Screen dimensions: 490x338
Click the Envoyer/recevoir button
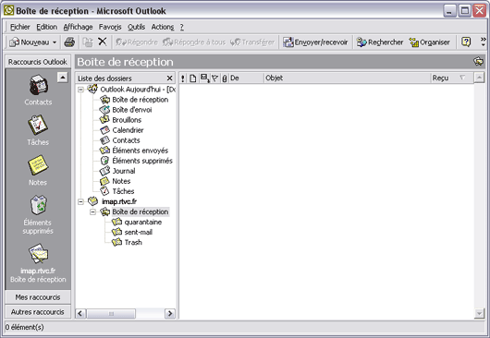[x=315, y=42]
